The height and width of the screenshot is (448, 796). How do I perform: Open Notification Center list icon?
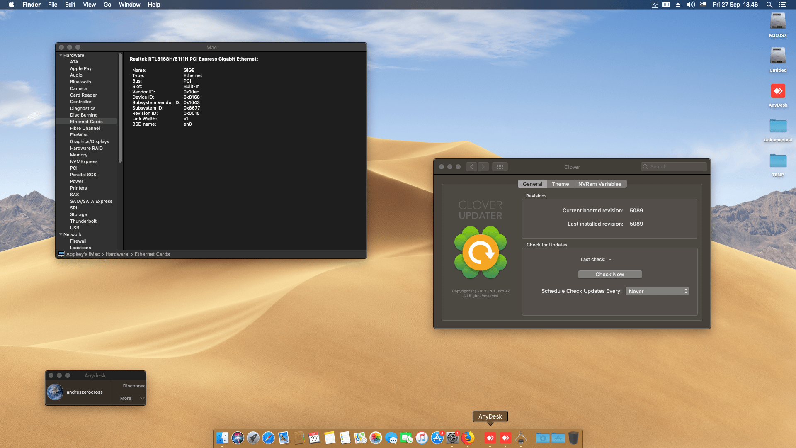tap(782, 5)
